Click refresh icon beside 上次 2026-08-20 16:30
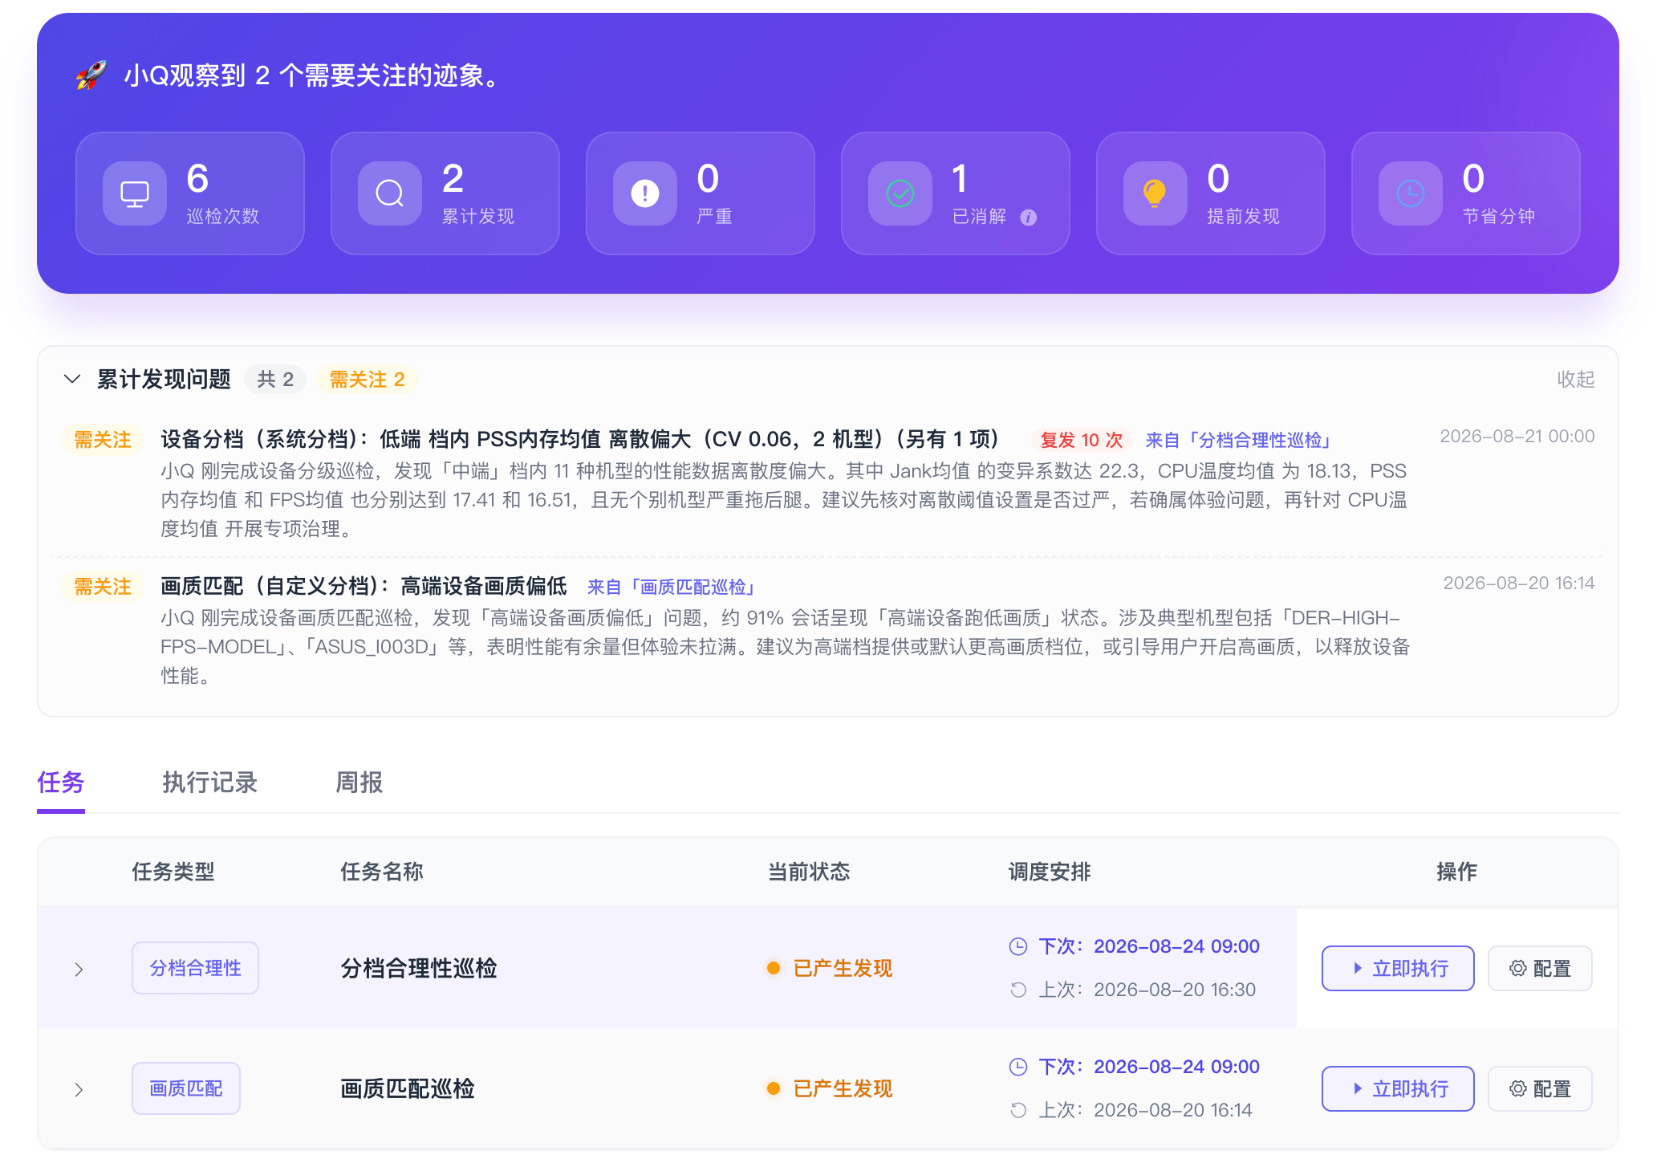 1018,990
